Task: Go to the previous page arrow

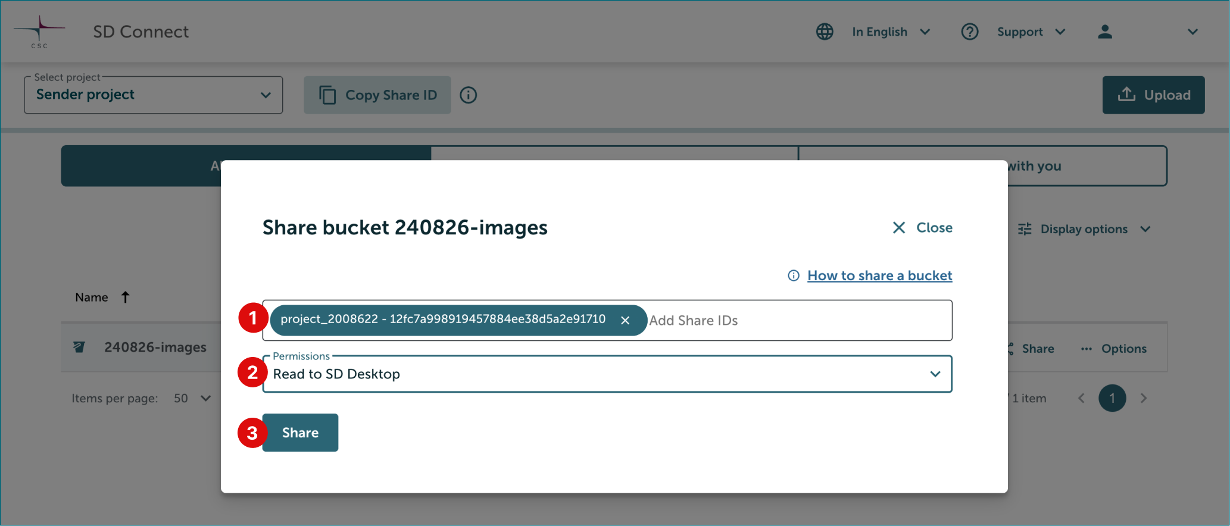Action: pyautogui.click(x=1081, y=398)
